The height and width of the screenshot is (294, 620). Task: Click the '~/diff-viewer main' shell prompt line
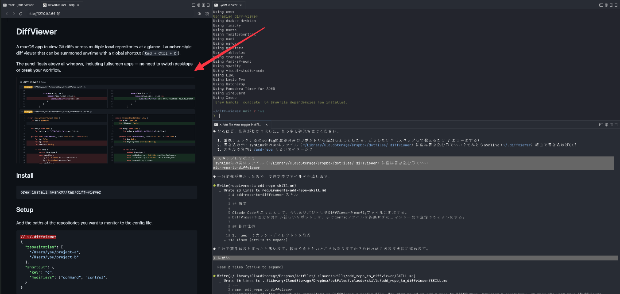238,111
